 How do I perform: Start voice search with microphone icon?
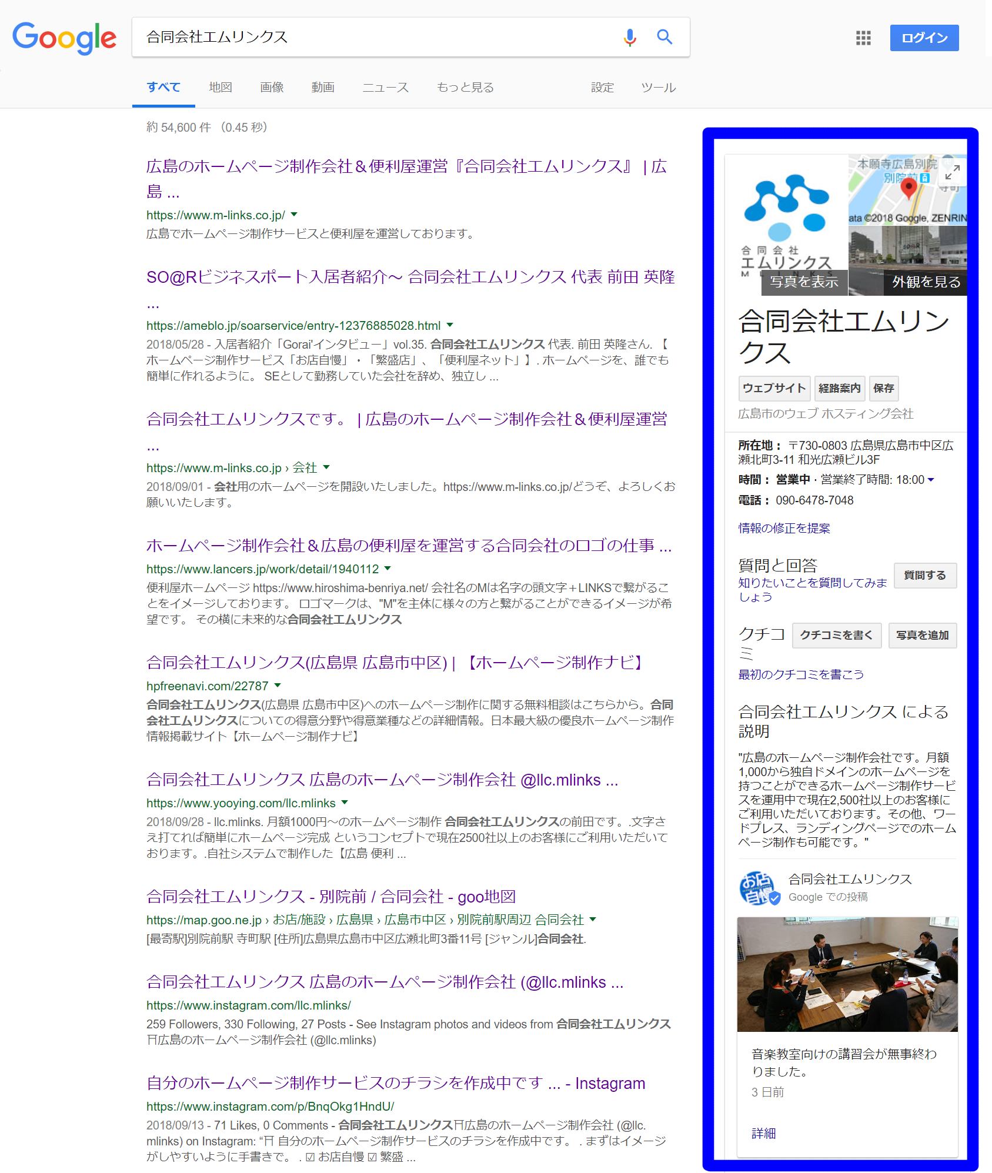(630, 38)
